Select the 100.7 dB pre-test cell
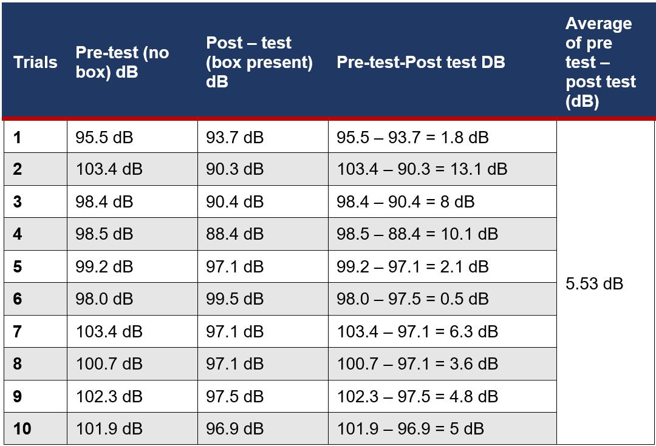 [x=132, y=363]
